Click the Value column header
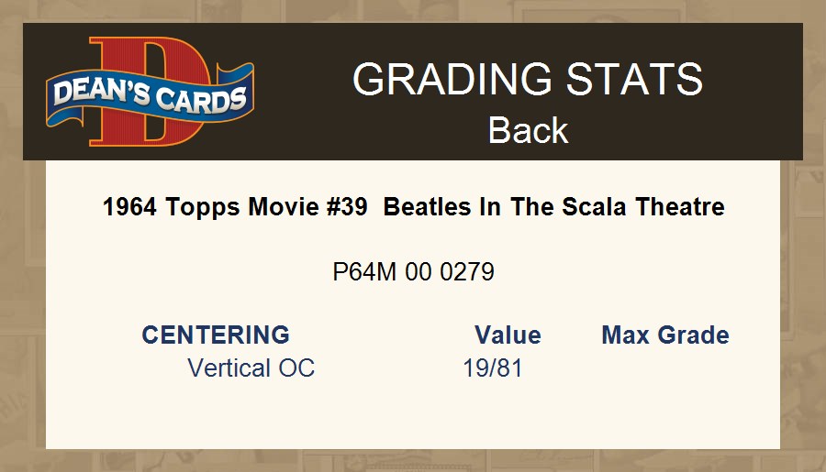This screenshot has height=472, width=826. click(x=508, y=335)
